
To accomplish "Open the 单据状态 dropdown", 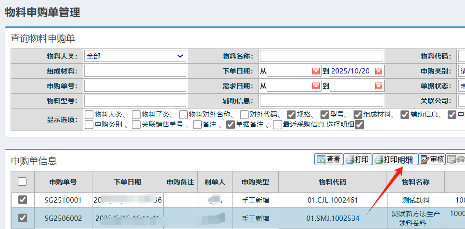I will pos(462,86).
